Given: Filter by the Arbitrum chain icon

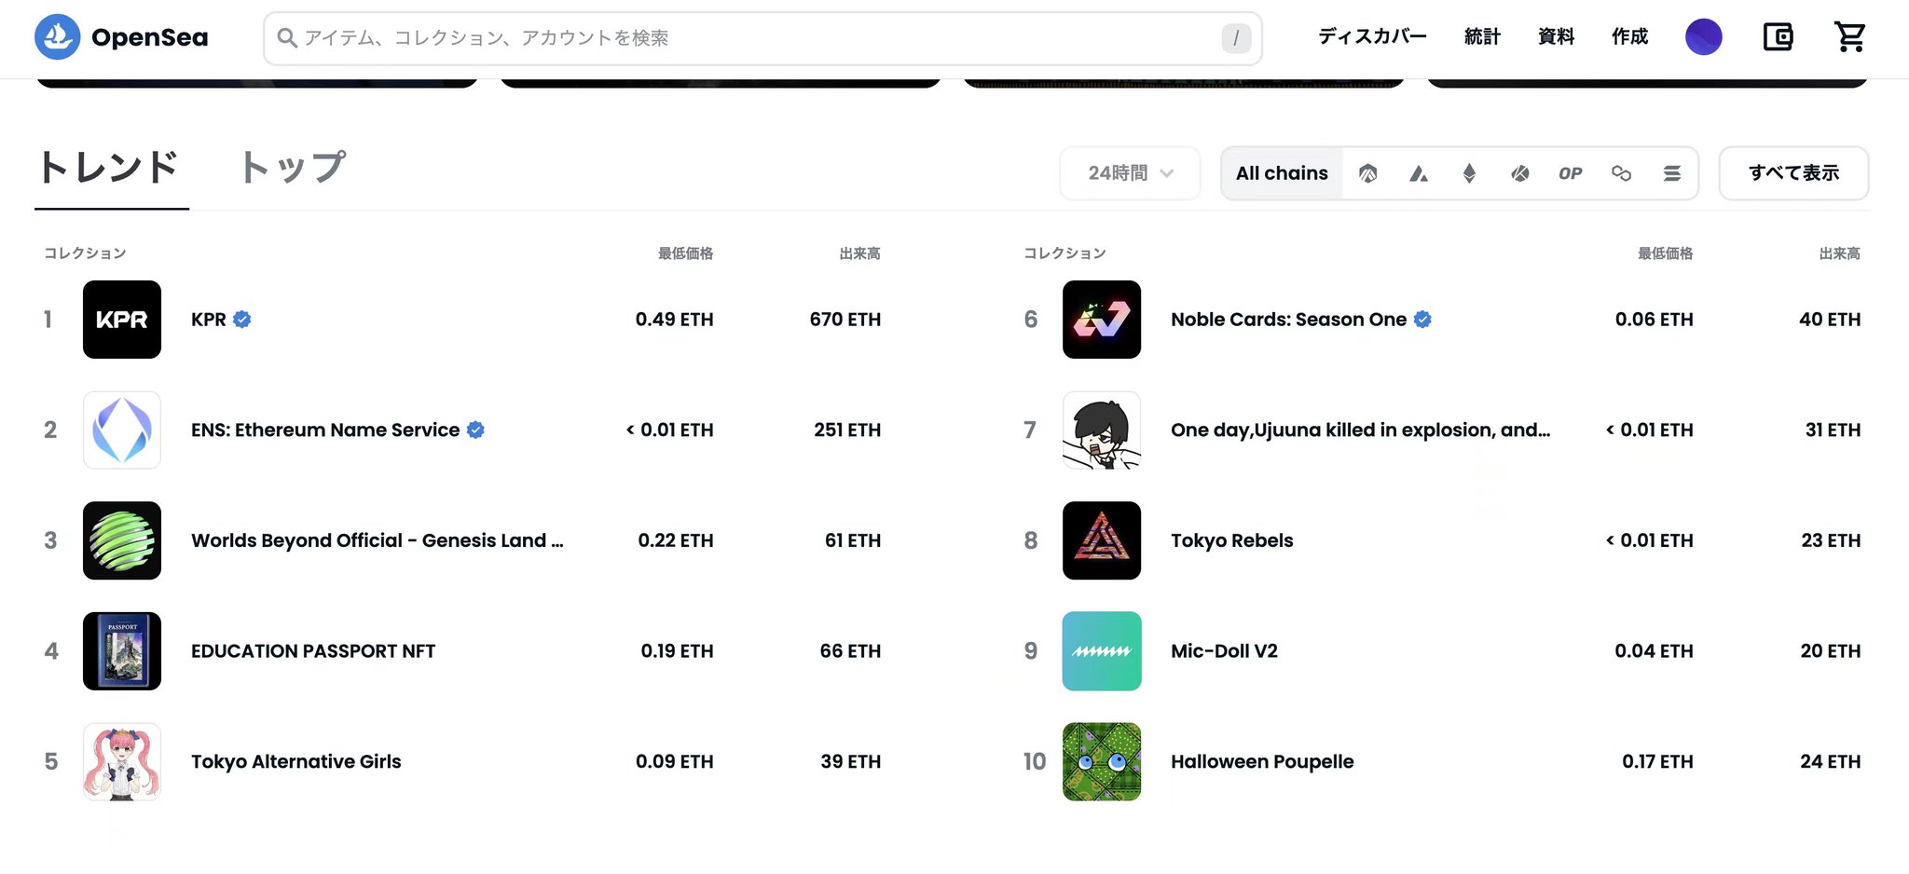Looking at the screenshot, I should (x=1367, y=173).
